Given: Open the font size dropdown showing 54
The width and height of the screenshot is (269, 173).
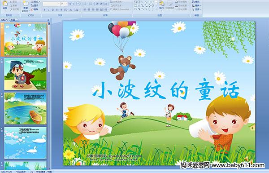Looking at the screenshot, I should [64, 4].
